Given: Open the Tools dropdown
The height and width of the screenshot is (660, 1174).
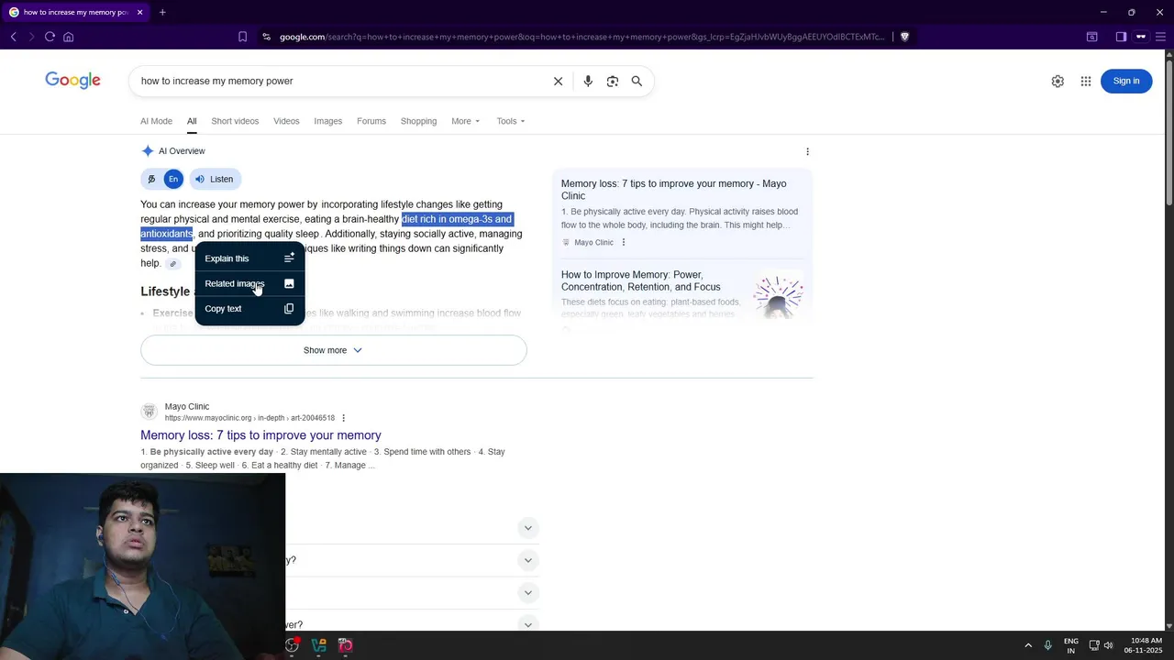Looking at the screenshot, I should 511,121.
